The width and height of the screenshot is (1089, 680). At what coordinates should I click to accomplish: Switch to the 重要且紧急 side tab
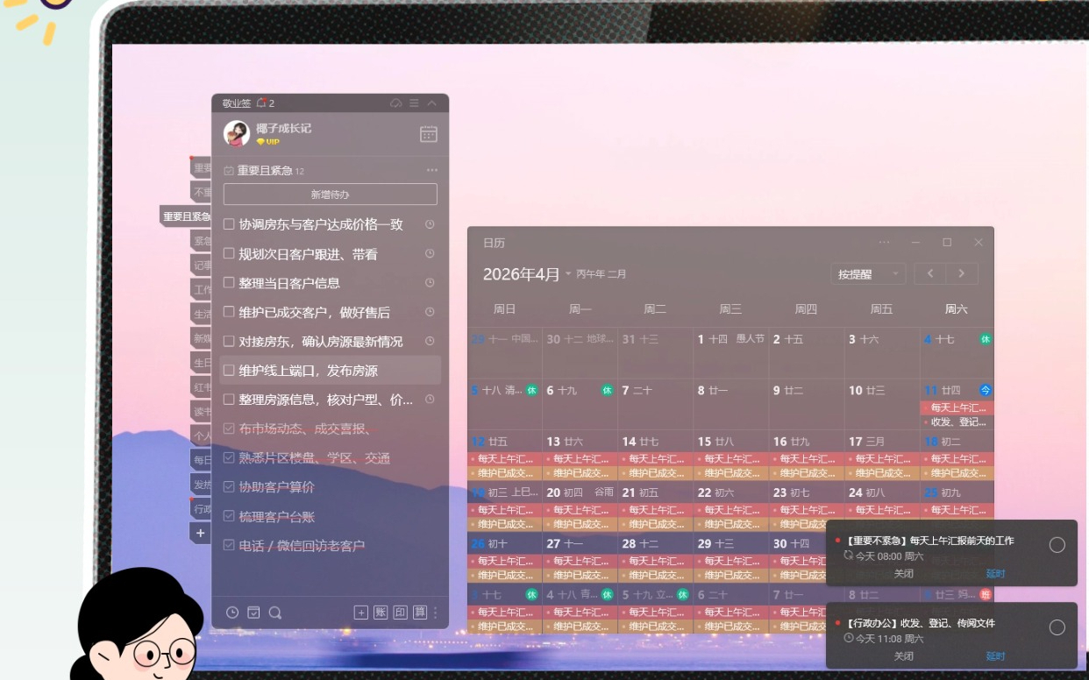click(x=186, y=216)
